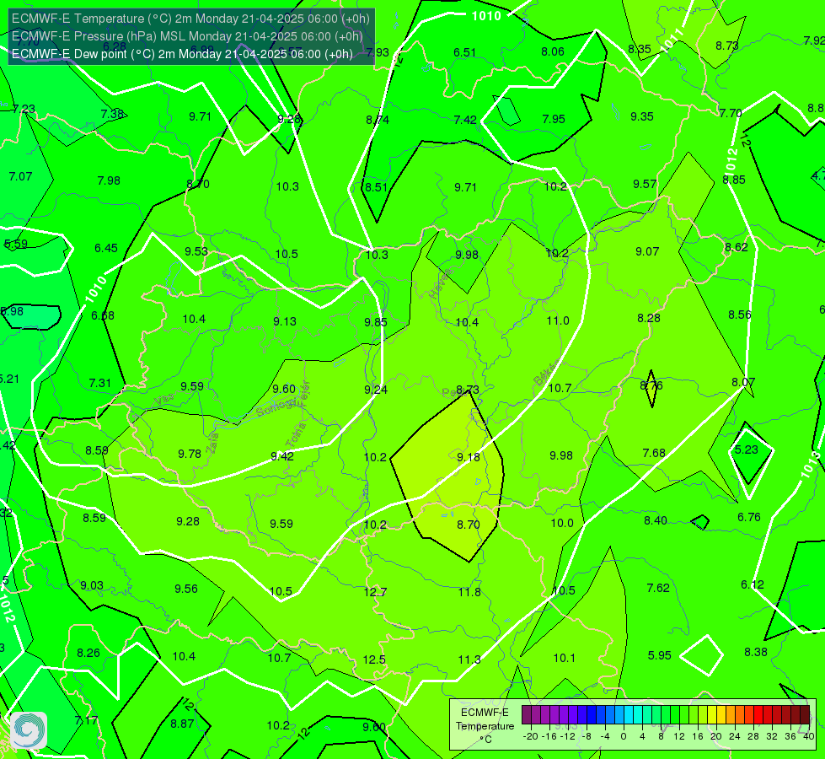Click the 1013 pressure contour label
This screenshot has height=759, width=825.
pyautogui.click(x=811, y=464)
